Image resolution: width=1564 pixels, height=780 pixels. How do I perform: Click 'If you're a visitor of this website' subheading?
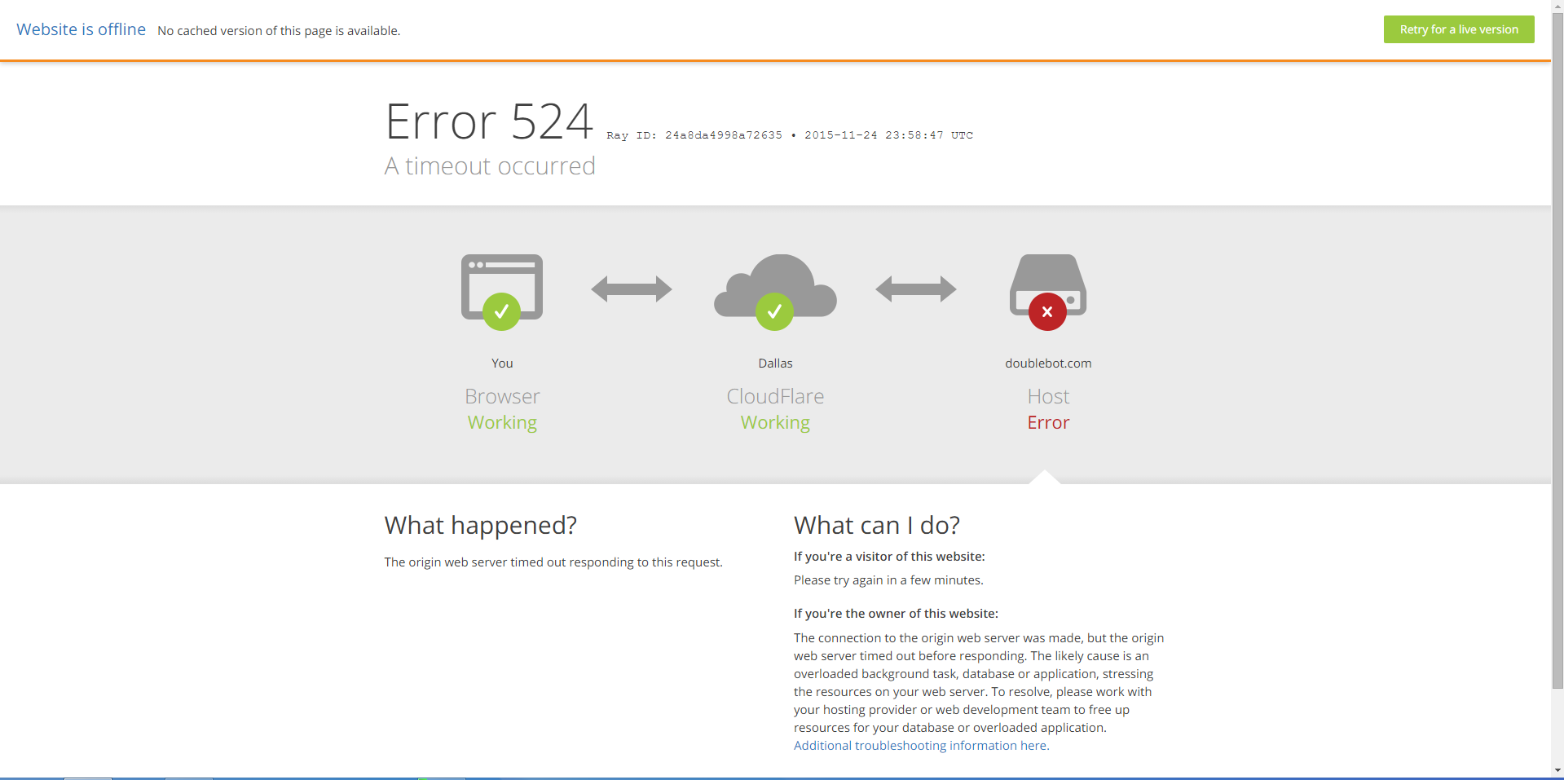889,557
